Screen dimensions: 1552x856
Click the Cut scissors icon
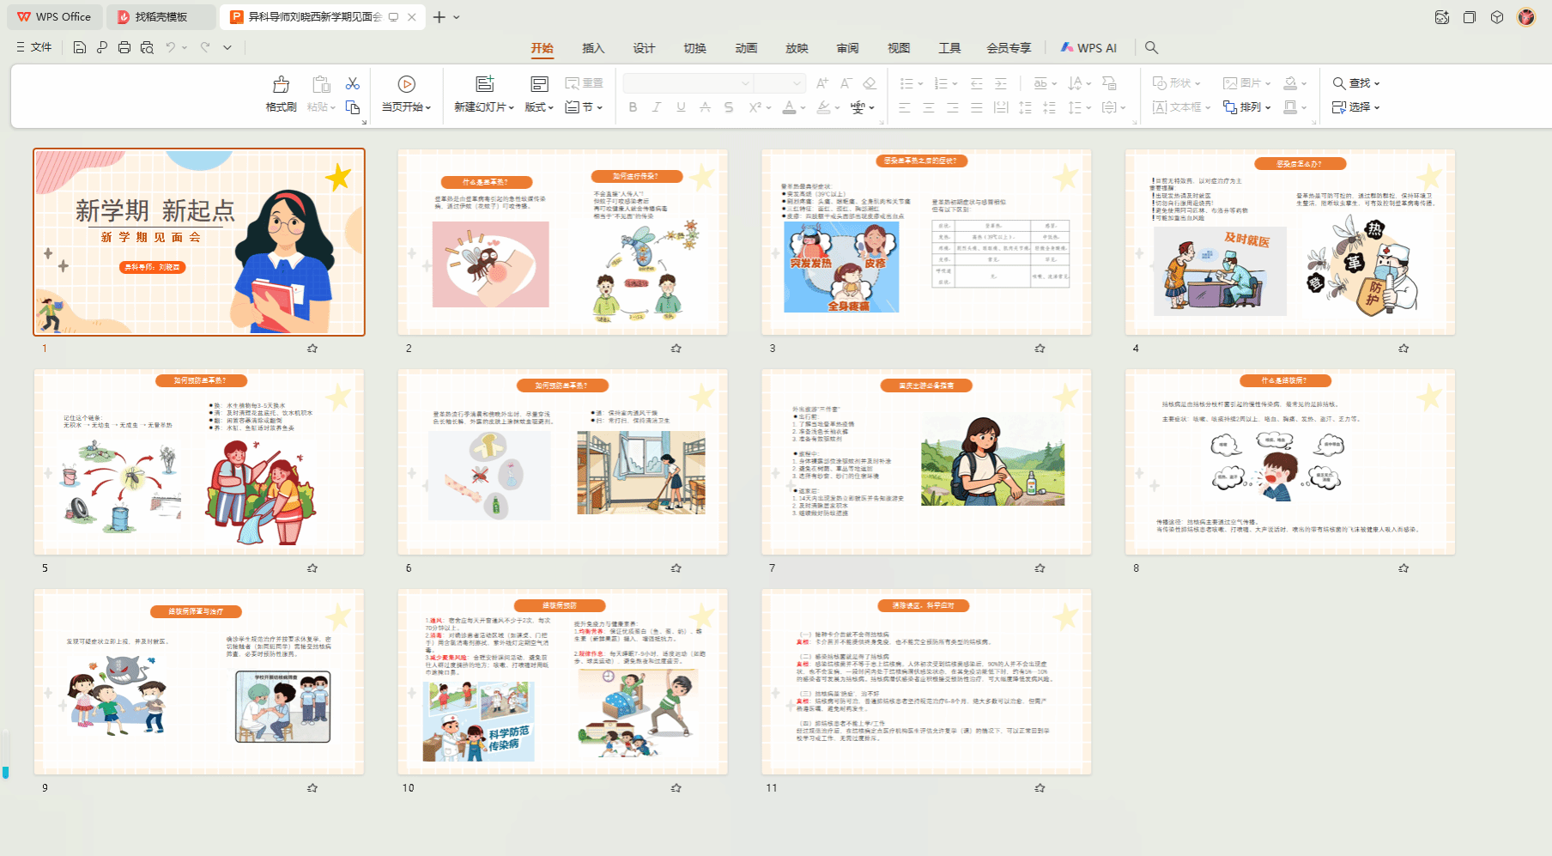[x=352, y=83]
